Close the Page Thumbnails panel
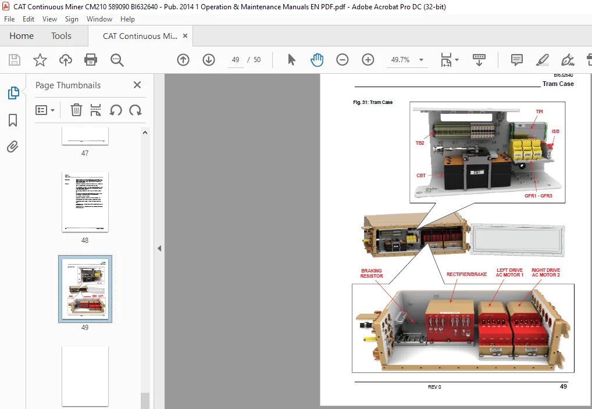 click(x=137, y=85)
